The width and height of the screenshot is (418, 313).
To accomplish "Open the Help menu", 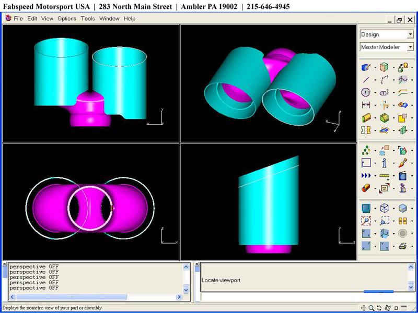I will pyautogui.click(x=130, y=18).
